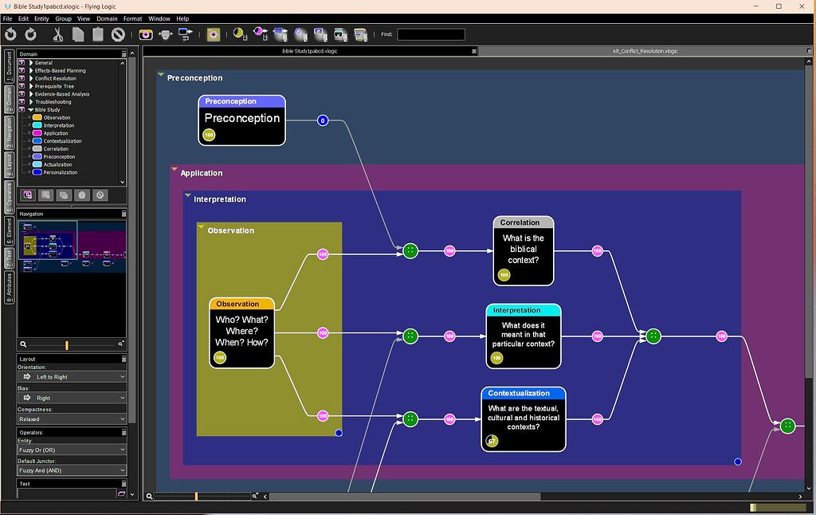Click the domain icon left of Conflict Resolution
The width and height of the screenshot is (816, 515).
22,78
